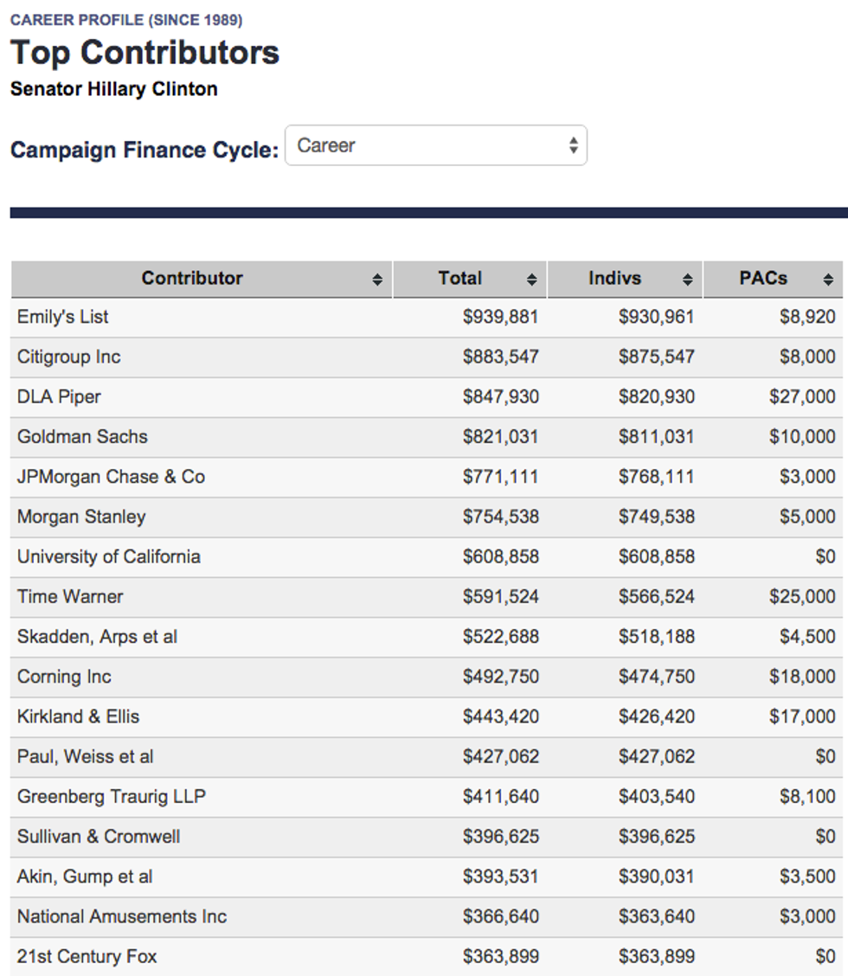Sort table by Contributor column header

coord(192,279)
